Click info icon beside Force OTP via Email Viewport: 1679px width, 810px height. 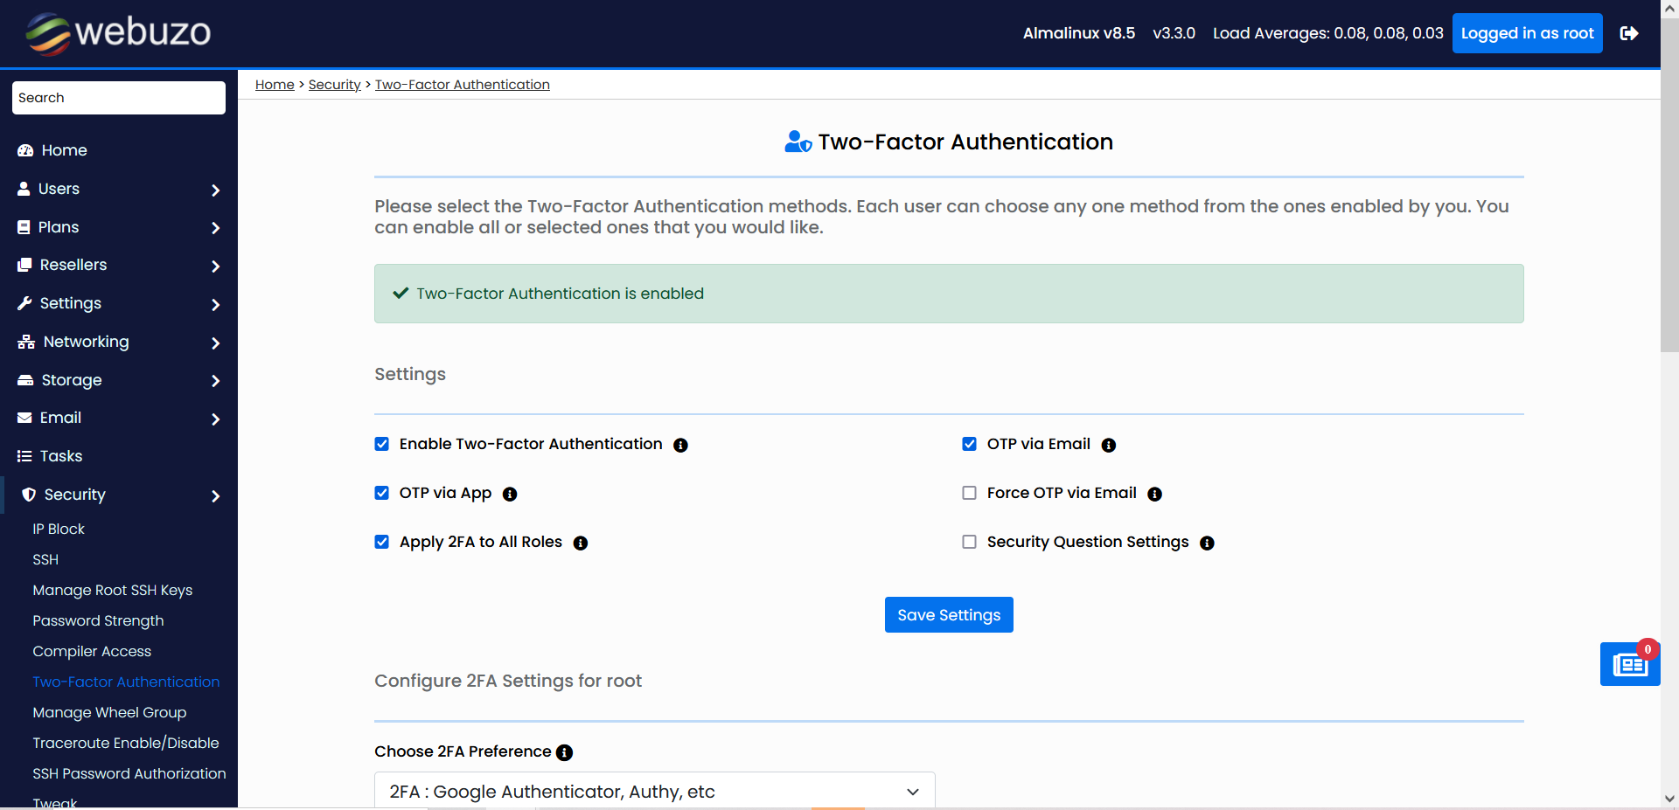(x=1154, y=495)
